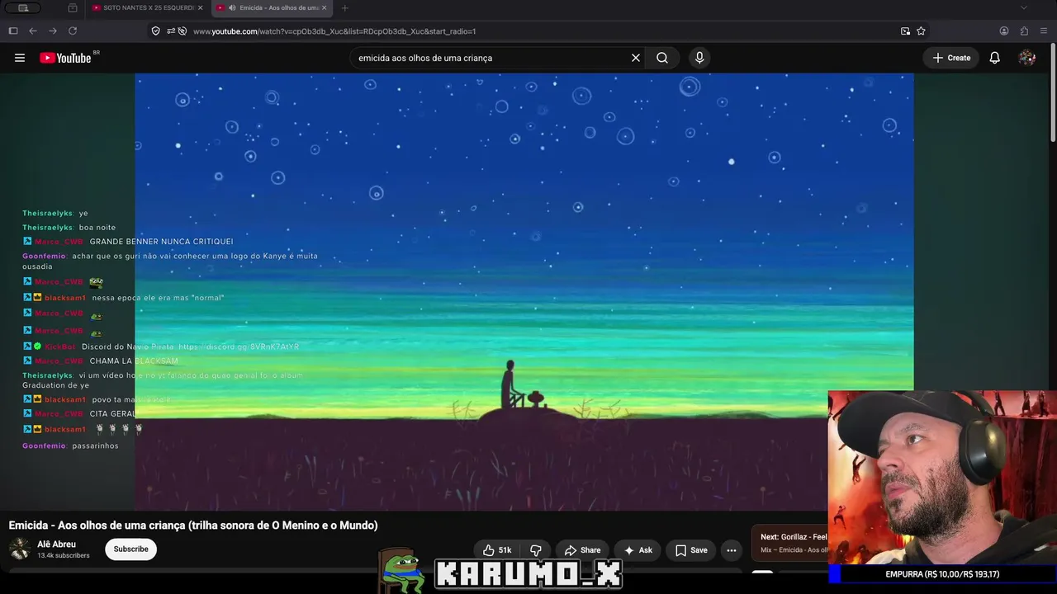Open the new tab with plus
This screenshot has width=1057, height=594.
tap(345, 8)
